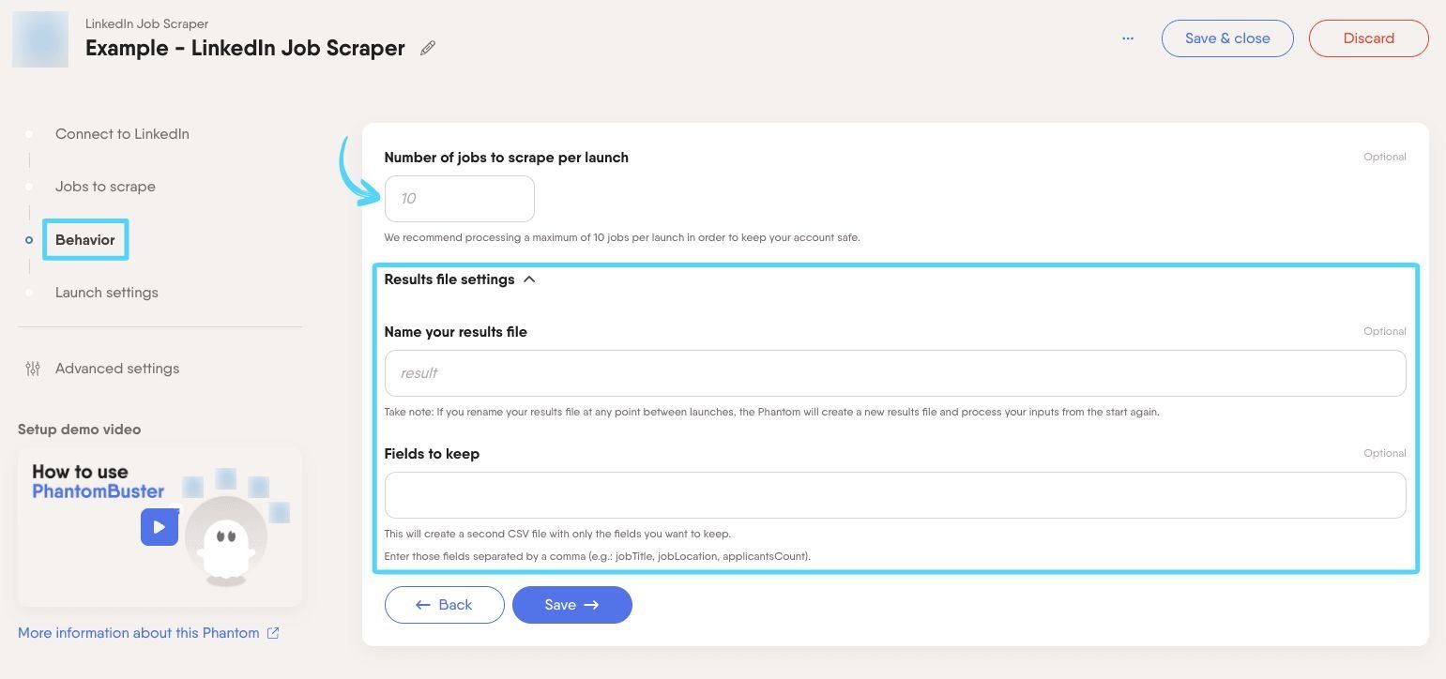Click the pencil icon to rename the Phantom

pos(428,48)
